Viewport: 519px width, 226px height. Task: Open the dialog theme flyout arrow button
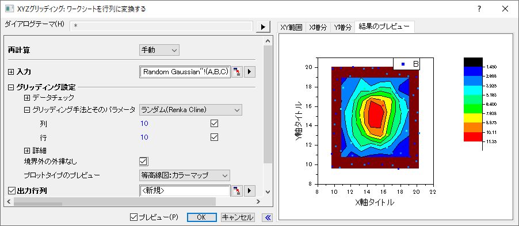point(263,27)
